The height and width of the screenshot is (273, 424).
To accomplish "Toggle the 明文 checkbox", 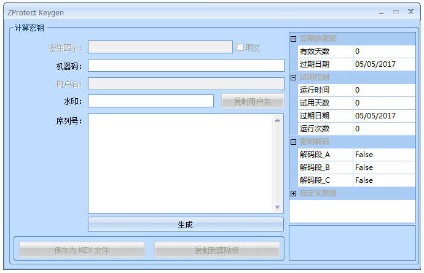I will [240, 47].
